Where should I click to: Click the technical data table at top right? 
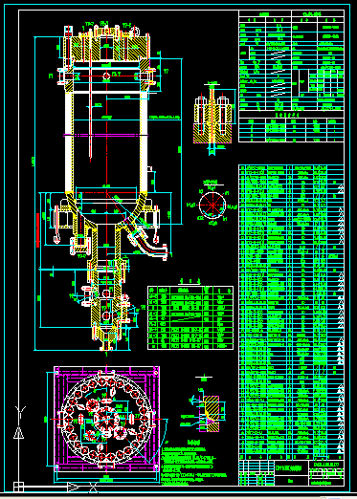coord(291,60)
